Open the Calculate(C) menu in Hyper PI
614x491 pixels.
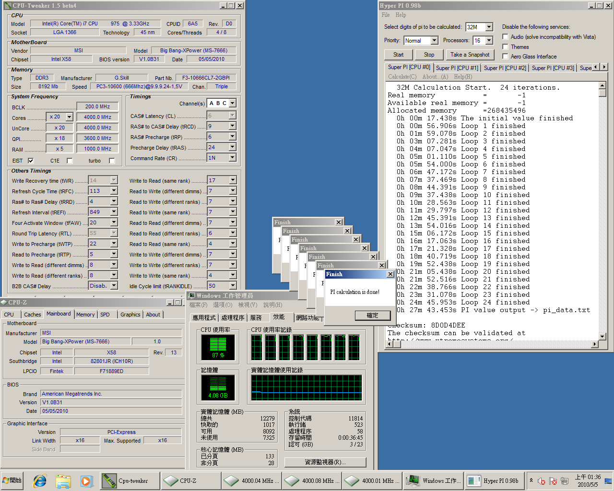click(x=402, y=77)
